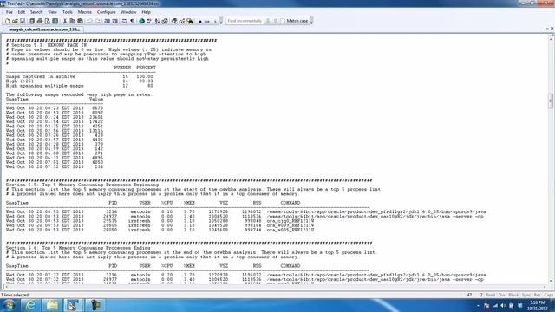Open the Help menu
The image size is (555, 312).
click(146, 12)
